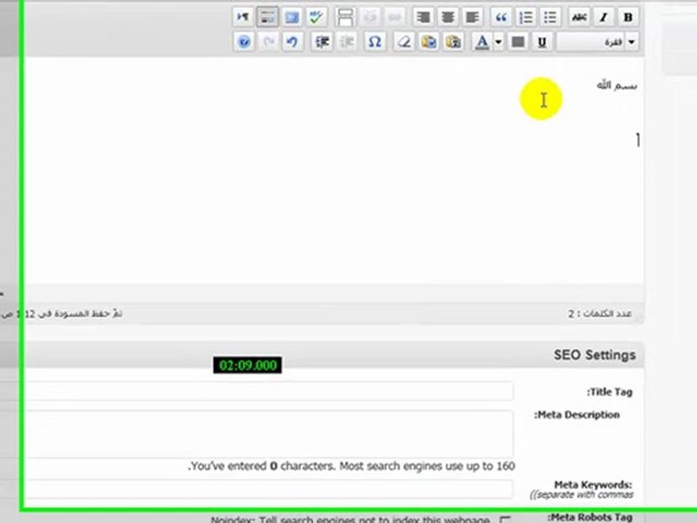Focus the Title Tag input field
The image size is (697, 523).
tap(269, 392)
